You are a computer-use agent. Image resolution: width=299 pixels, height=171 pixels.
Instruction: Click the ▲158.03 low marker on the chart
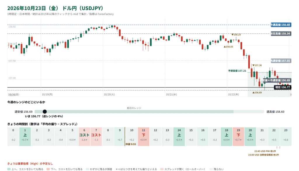point(228,47)
